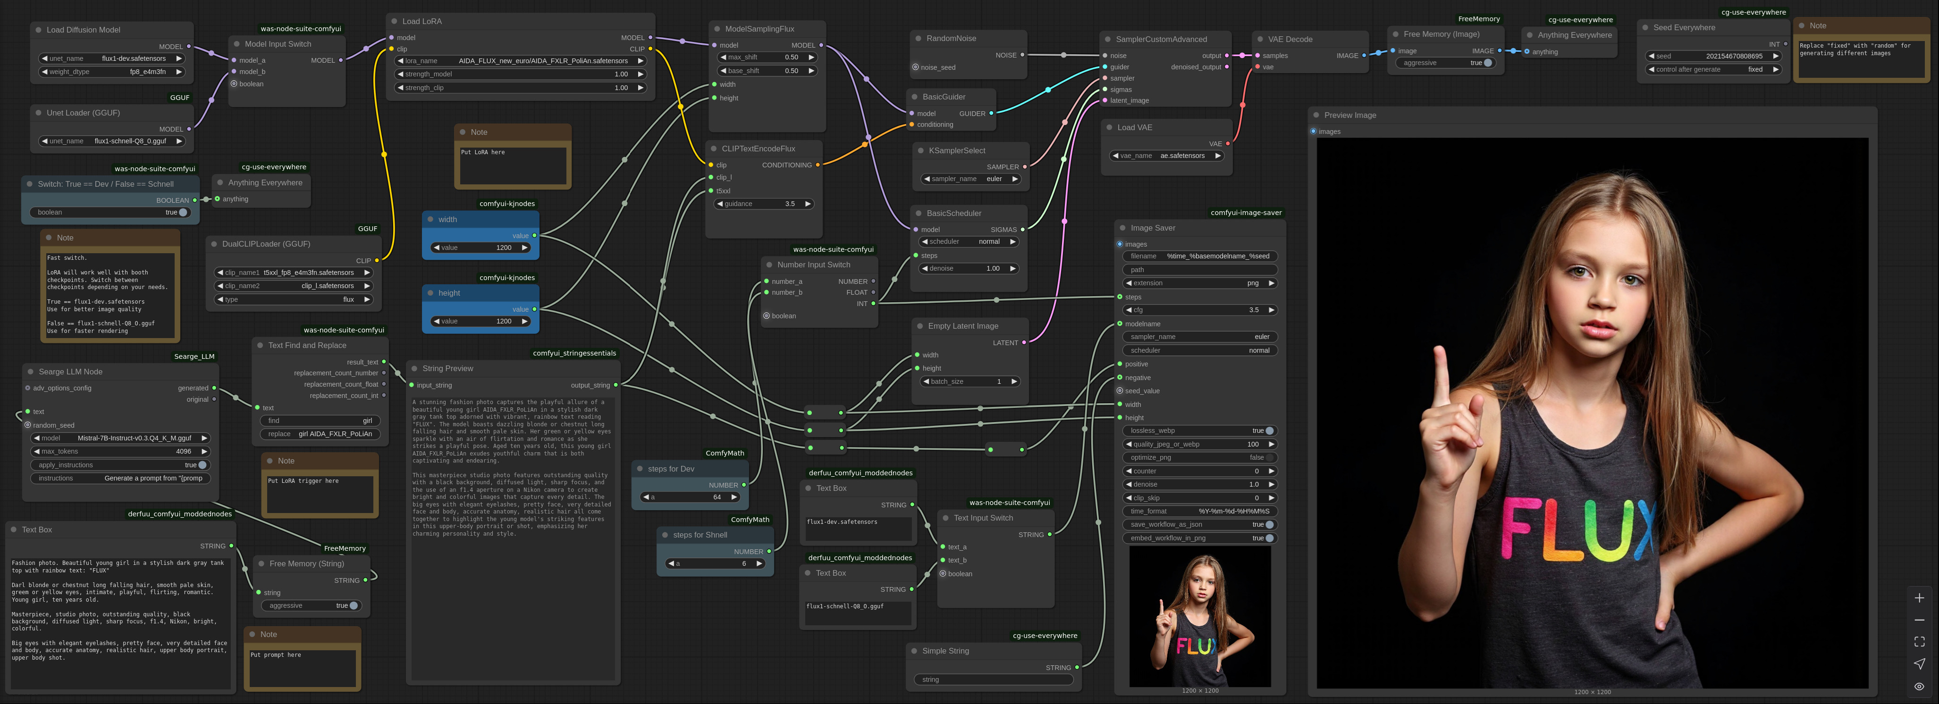Collapse the Searge LLM Node via its title dot
1939x704 pixels.
click(x=30, y=372)
